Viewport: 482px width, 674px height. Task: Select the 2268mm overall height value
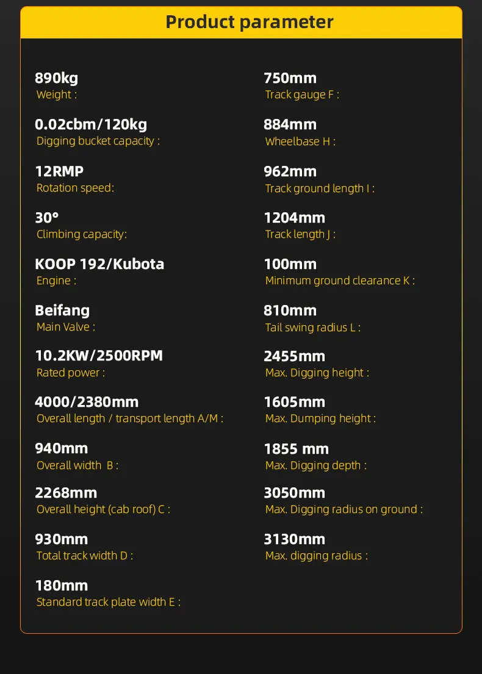pyautogui.click(x=66, y=493)
